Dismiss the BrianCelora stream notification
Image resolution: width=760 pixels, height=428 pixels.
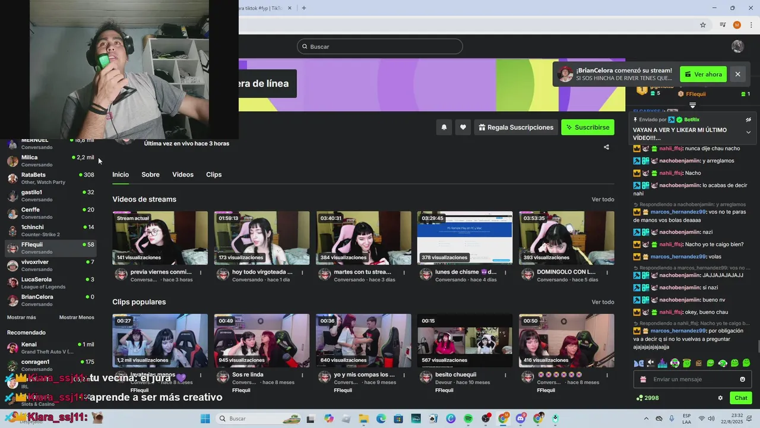click(737, 74)
